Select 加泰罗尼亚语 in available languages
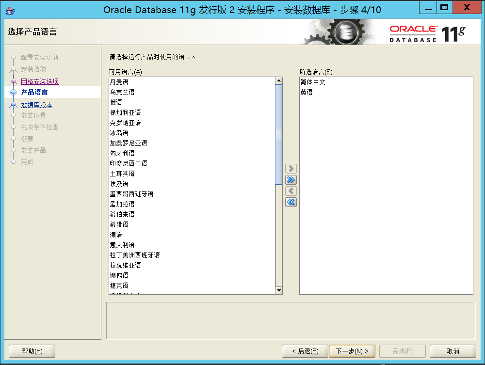 (192, 143)
